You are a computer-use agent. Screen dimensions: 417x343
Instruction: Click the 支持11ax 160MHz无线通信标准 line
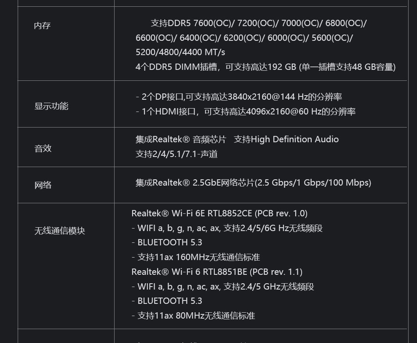196,257
